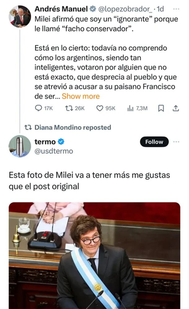Screen dimensions: 189x309
Task: Expand tweet text with Show more
Action: (x=81, y=96)
